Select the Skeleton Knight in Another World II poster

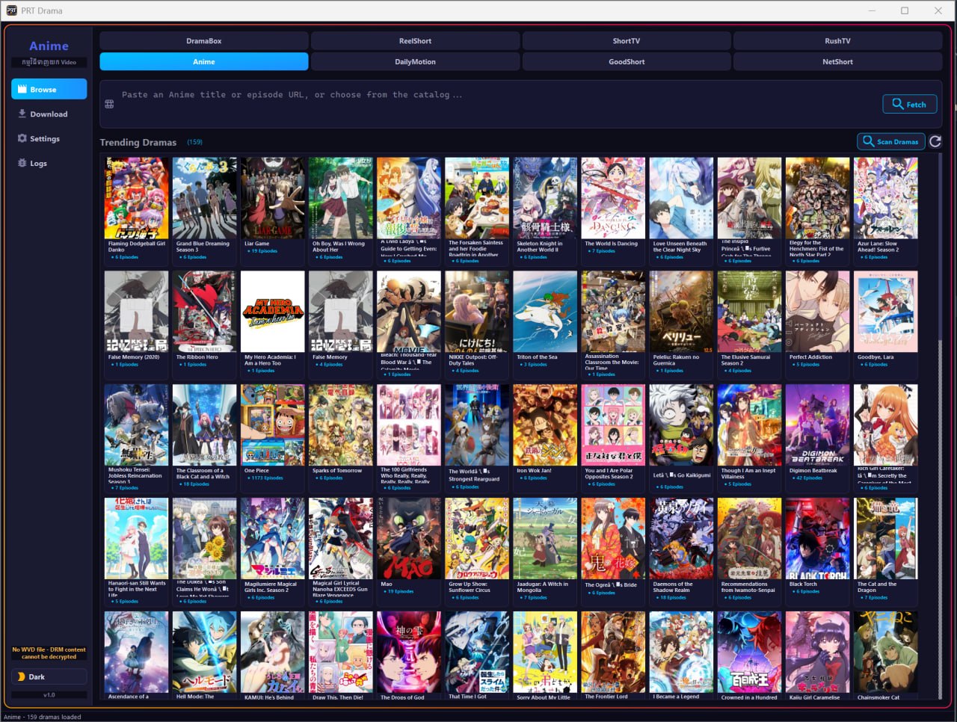click(x=545, y=197)
